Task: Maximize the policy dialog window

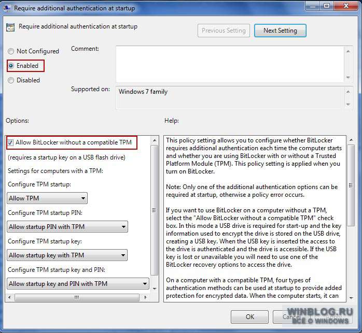Action: [327, 6]
